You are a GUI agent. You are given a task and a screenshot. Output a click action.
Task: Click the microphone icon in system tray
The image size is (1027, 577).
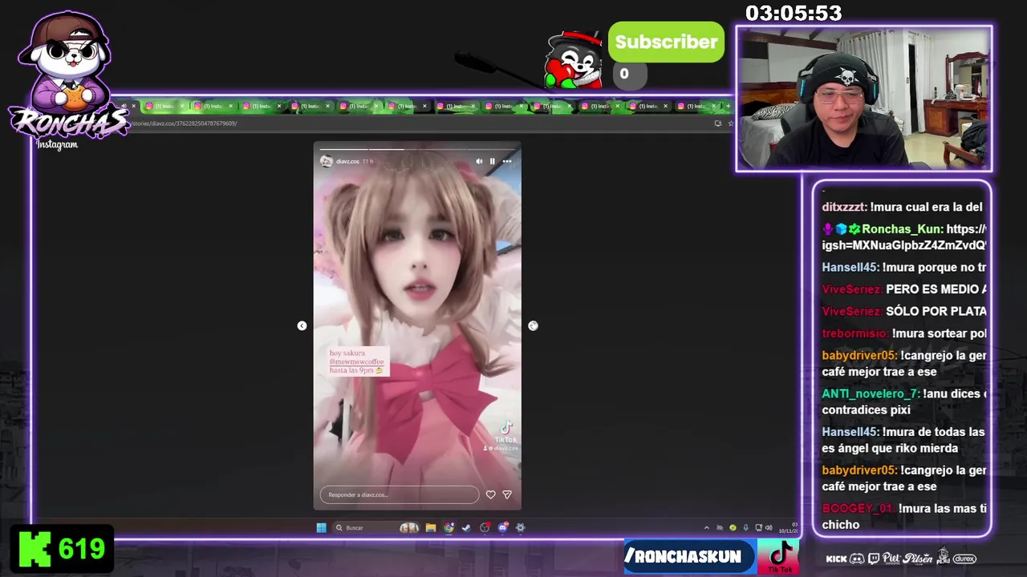745,527
